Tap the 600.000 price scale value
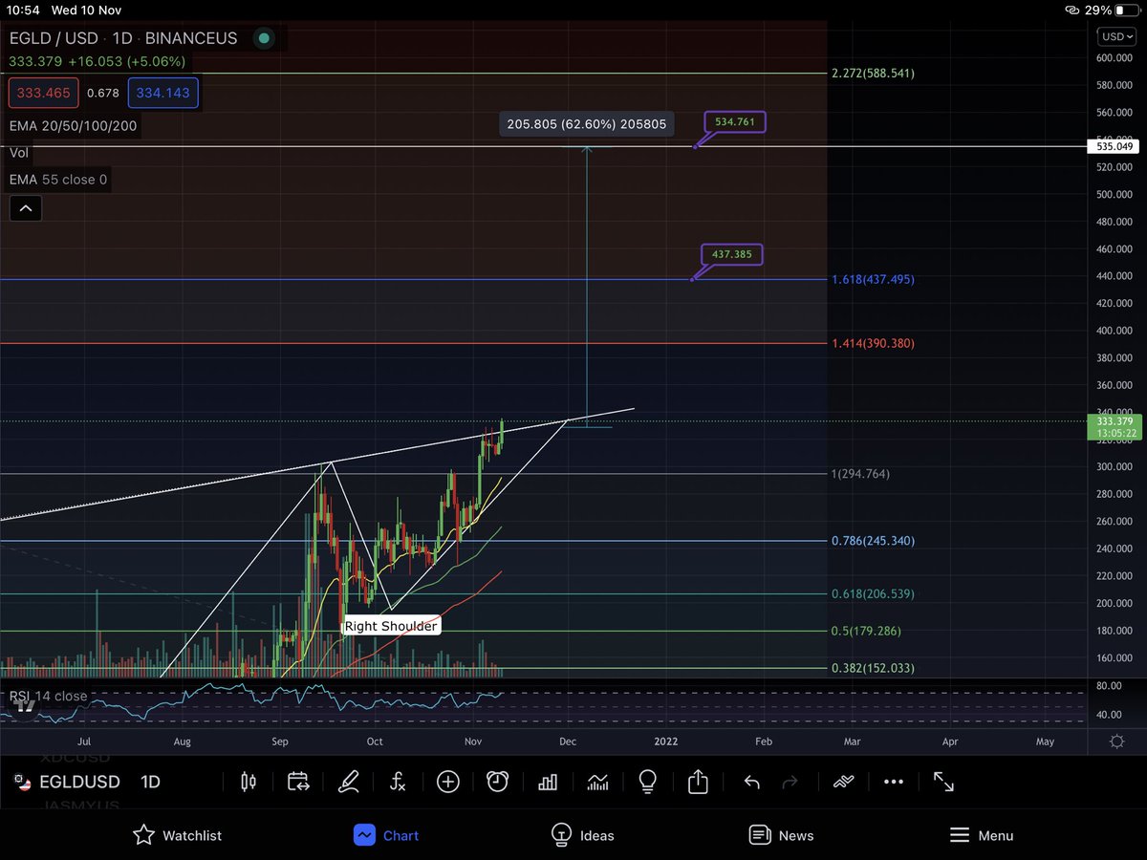Image resolution: width=1147 pixels, height=860 pixels. click(1115, 57)
